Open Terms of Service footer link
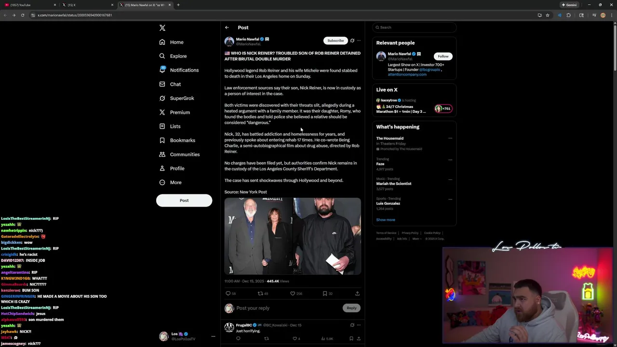The width and height of the screenshot is (617, 347). (x=386, y=233)
